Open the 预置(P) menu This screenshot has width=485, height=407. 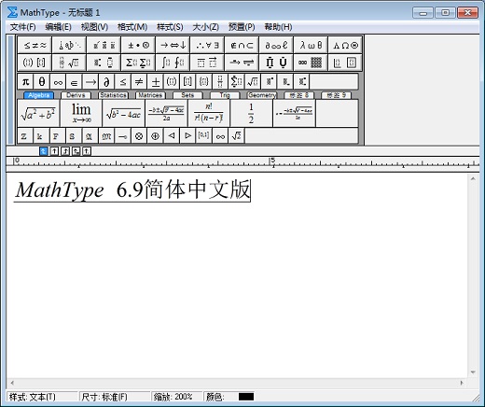click(242, 27)
